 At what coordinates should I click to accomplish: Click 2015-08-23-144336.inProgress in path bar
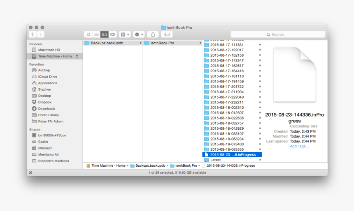pyautogui.click(x=228, y=165)
